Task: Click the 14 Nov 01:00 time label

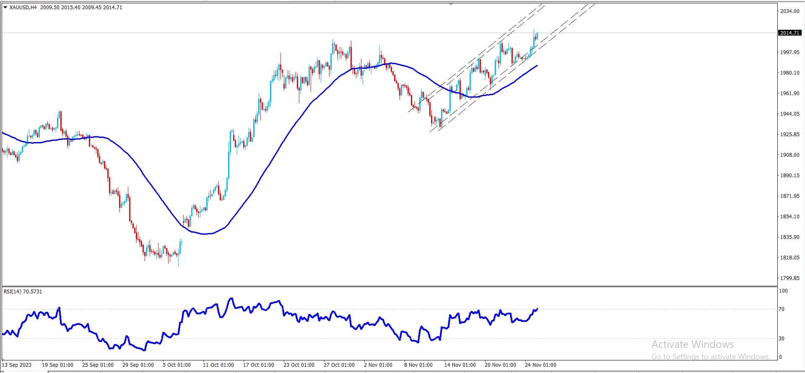Action: coord(460,365)
